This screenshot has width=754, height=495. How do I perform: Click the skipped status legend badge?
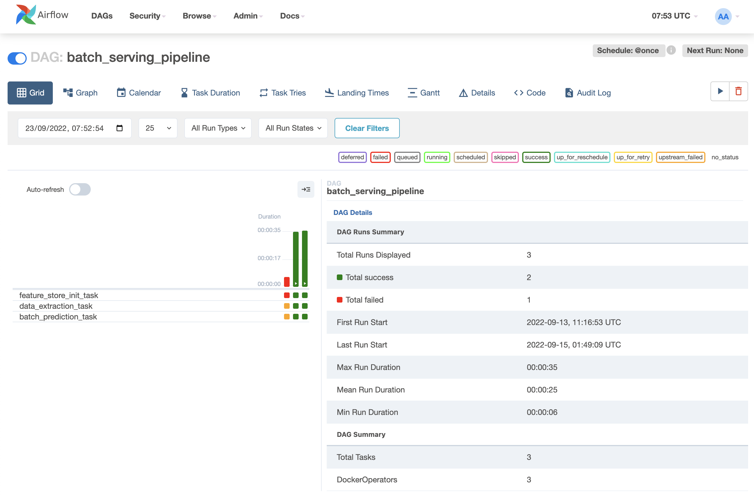[x=505, y=157]
